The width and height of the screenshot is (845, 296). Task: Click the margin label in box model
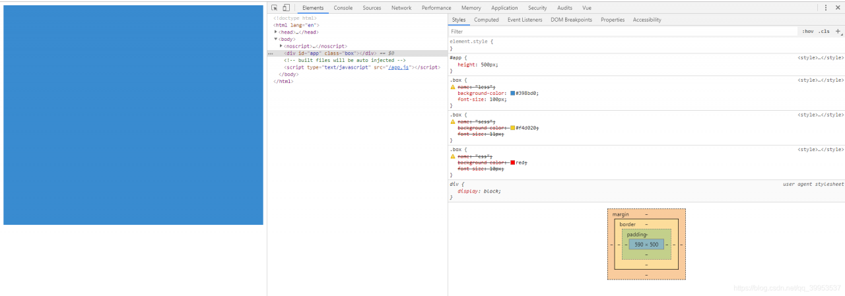[x=621, y=214]
